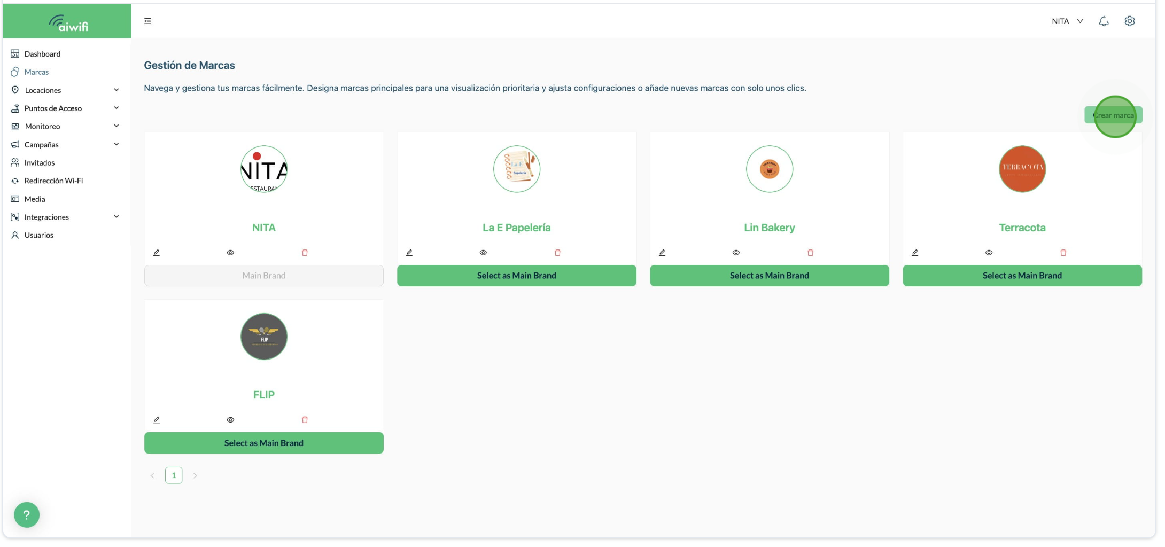
Task: View the Lin Bakery eye icon
Action: (736, 253)
